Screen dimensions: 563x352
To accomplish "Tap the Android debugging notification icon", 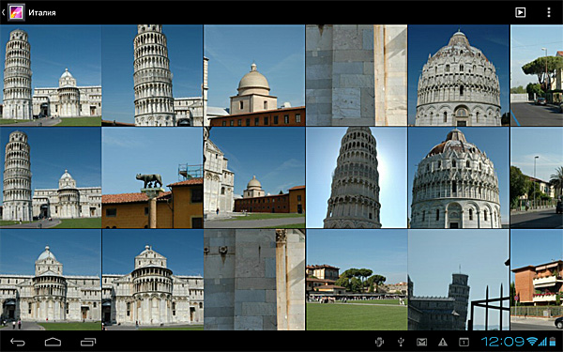I will [379, 342].
